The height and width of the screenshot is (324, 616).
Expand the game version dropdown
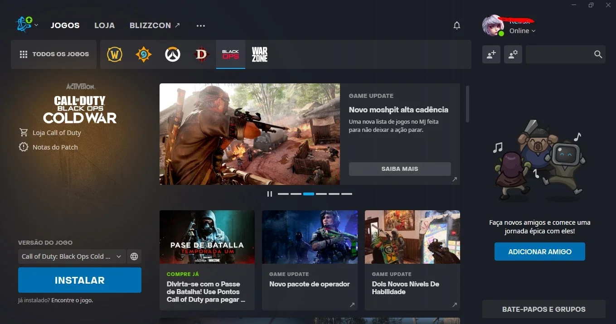click(x=72, y=256)
